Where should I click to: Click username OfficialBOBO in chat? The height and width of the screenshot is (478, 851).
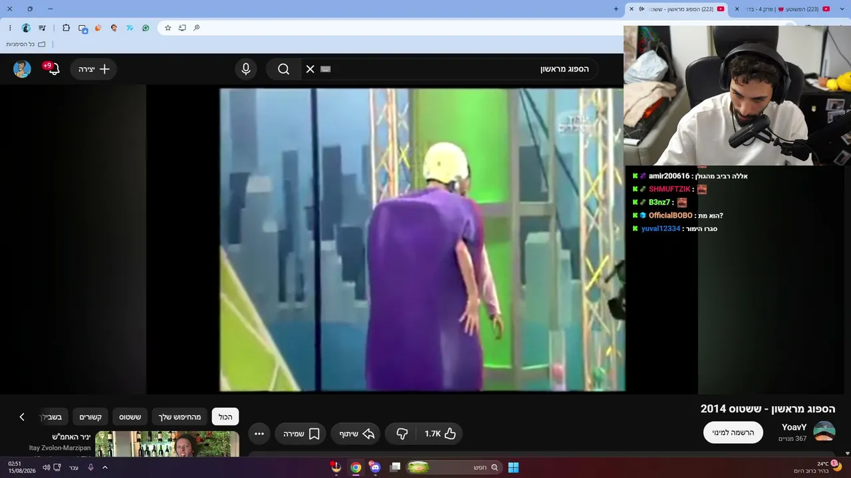coord(670,216)
